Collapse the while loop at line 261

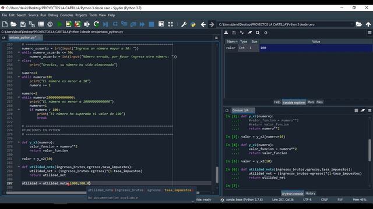click(x=19, y=77)
